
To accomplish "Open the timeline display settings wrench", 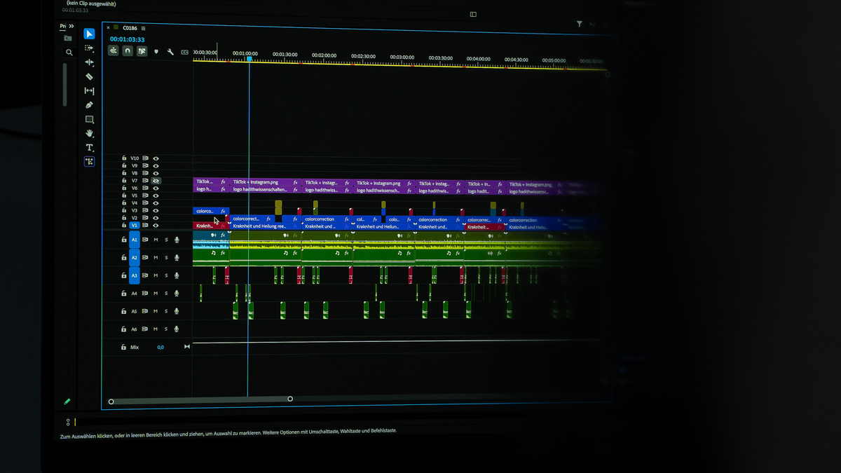I will (171, 51).
